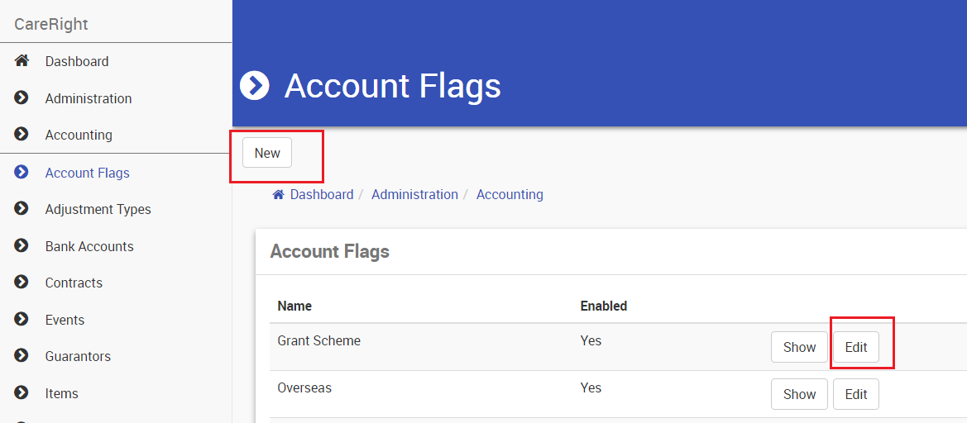The width and height of the screenshot is (967, 423).
Task: Click the arrow icon next to Contracts
Action: coord(22,283)
